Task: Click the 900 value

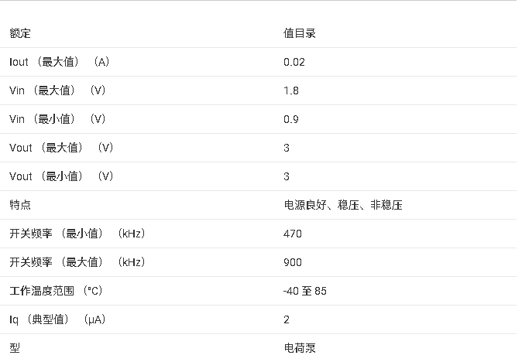Action: click(x=293, y=262)
